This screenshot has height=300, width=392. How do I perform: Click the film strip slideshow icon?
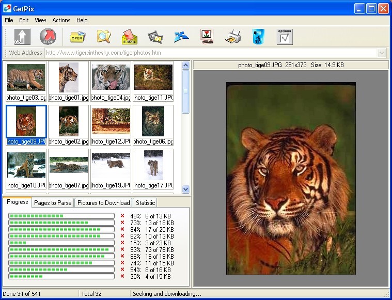(x=155, y=37)
